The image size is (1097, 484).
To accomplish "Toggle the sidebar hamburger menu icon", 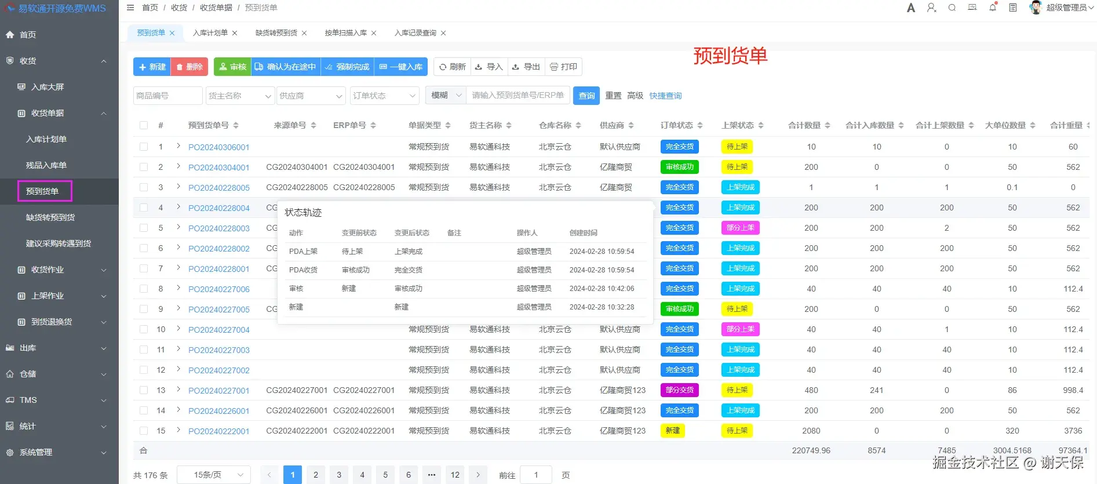I will [130, 8].
